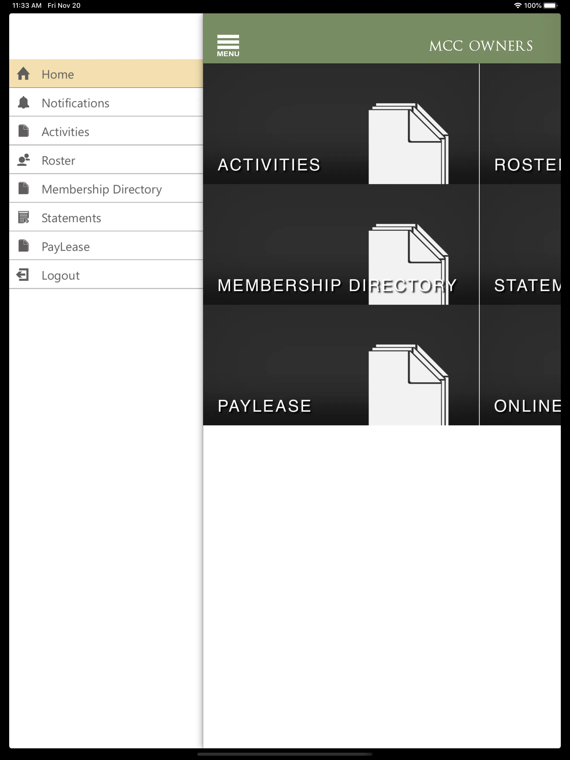Viewport: 570px width, 760px height.
Task: Expand the MCC Owners navigation drawer
Action: (x=228, y=45)
